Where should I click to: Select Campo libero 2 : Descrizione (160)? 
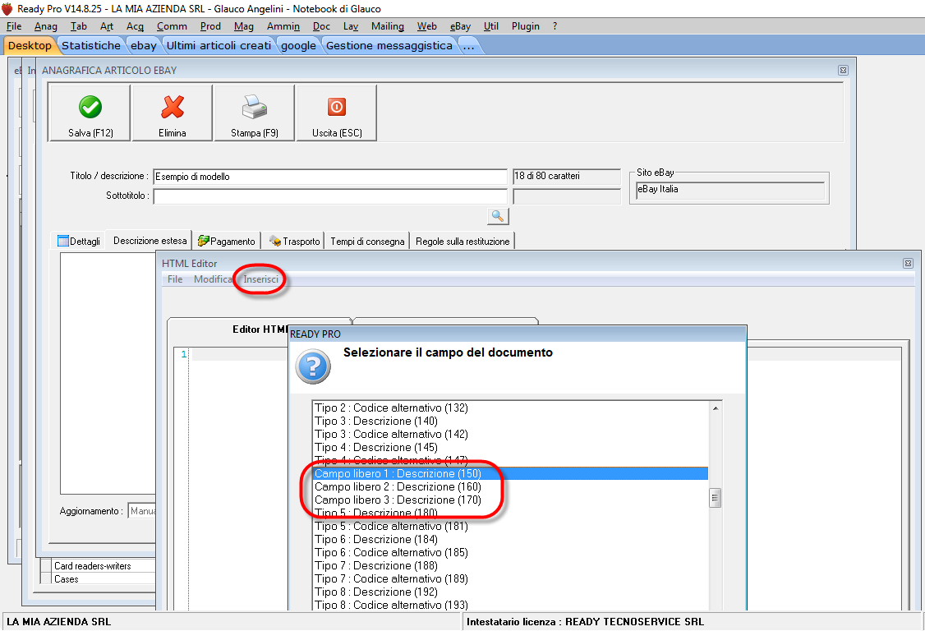(x=511, y=486)
